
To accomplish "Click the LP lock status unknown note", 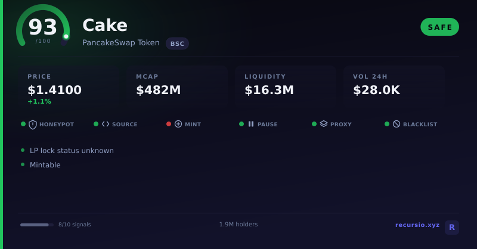I will coord(72,151).
